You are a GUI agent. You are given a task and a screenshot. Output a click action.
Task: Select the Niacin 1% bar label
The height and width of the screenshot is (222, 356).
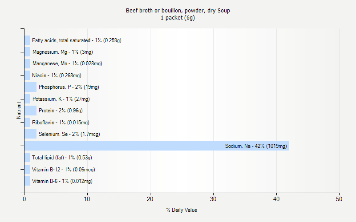point(57,75)
